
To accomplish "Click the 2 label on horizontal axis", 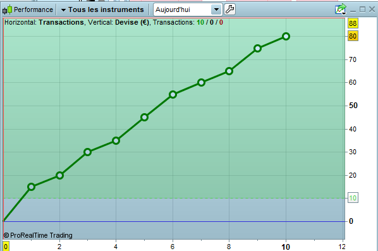I will [x=59, y=247].
